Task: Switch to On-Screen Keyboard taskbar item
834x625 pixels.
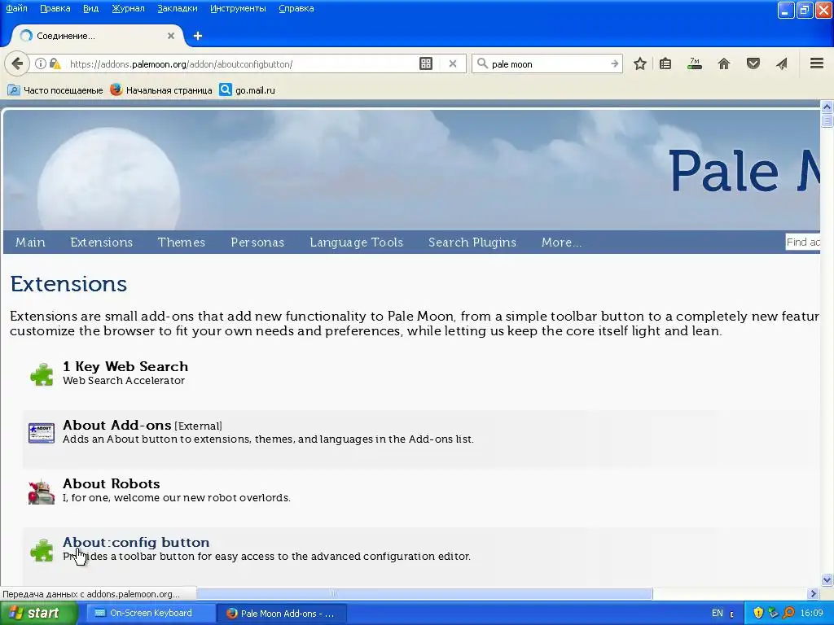Action: click(x=150, y=614)
